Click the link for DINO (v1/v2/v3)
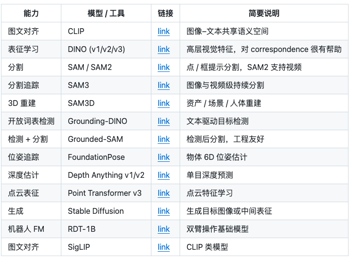This screenshot has width=350, height=259. (x=164, y=50)
